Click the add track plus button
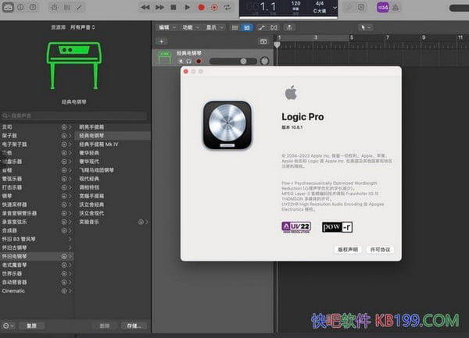This screenshot has height=338, width=469. tap(161, 41)
